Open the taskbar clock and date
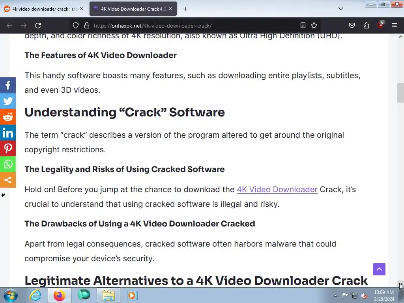This screenshot has height=303, width=404. [384, 296]
